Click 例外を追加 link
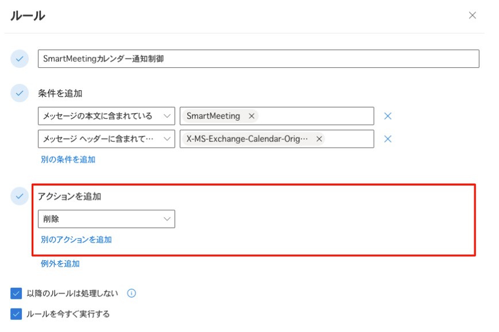Image resolution: width=499 pixels, height=332 pixels. click(x=60, y=264)
